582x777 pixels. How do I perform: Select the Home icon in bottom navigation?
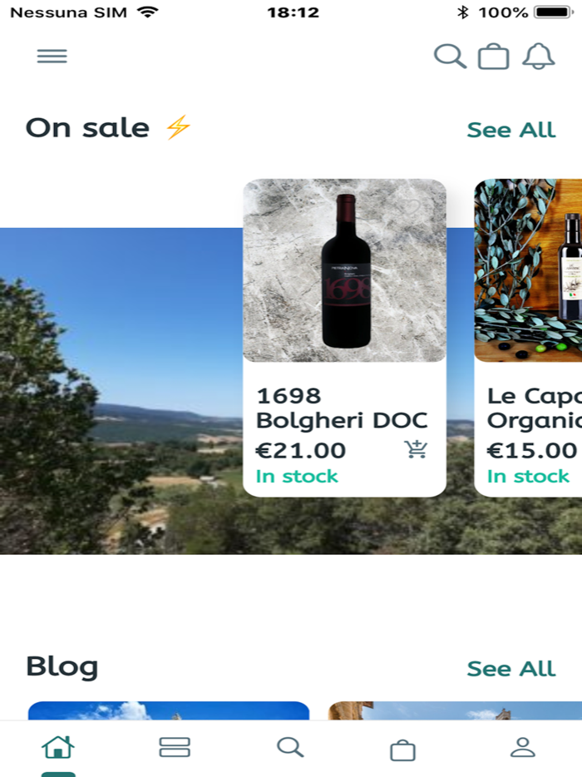tap(57, 747)
